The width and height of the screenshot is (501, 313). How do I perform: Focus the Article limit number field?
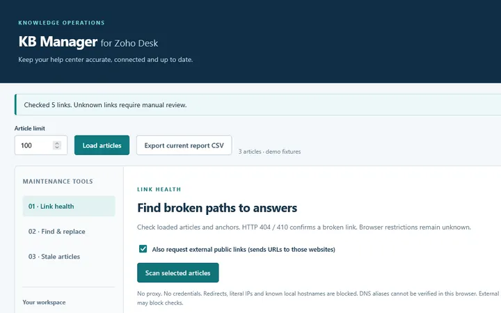pyautogui.click(x=41, y=145)
